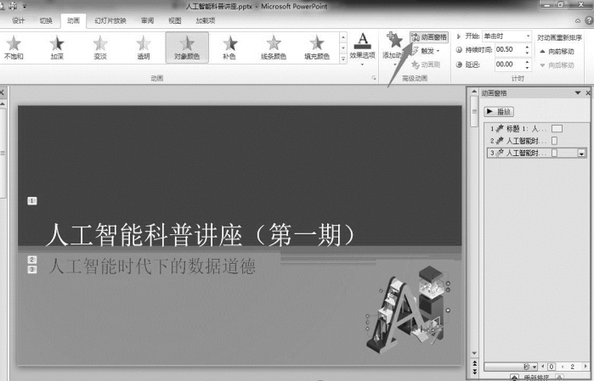Open the 动画窗格 pane options arrow
The width and height of the screenshot is (594, 381).
coord(578,92)
